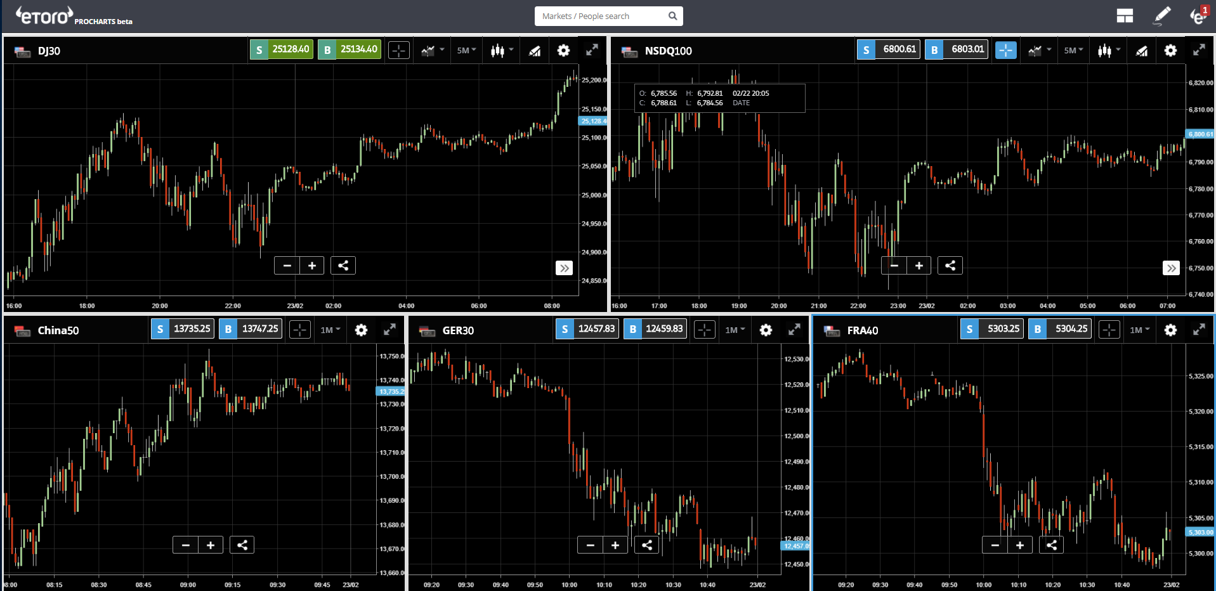The width and height of the screenshot is (1216, 591).
Task: Zoom in DJ30 chart with plus button
Action: pyautogui.click(x=312, y=266)
